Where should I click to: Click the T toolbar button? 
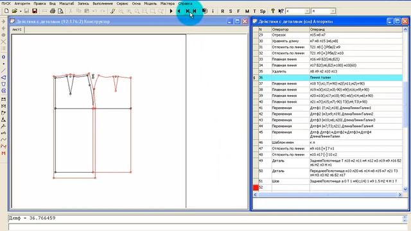(x=254, y=12)
